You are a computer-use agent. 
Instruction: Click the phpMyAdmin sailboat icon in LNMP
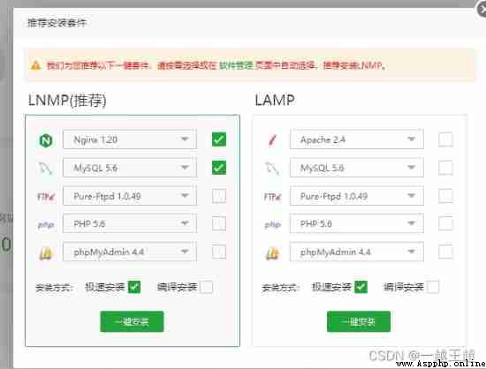click(46, 252)
